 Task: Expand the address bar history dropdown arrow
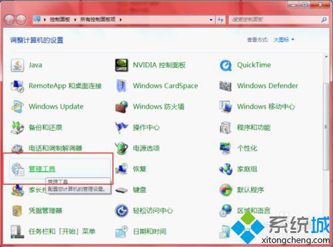[211, 20]
